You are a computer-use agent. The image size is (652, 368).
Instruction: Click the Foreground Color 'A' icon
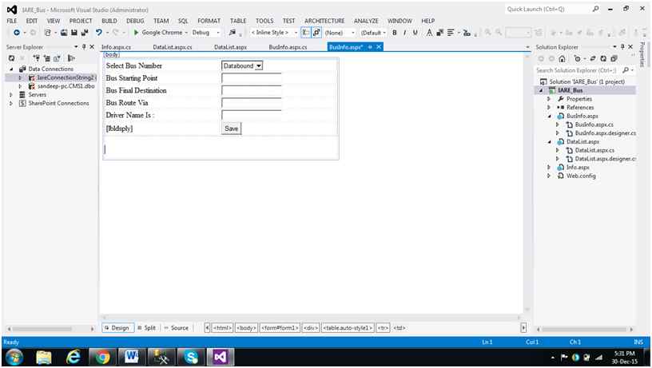[x=429, y=33]
